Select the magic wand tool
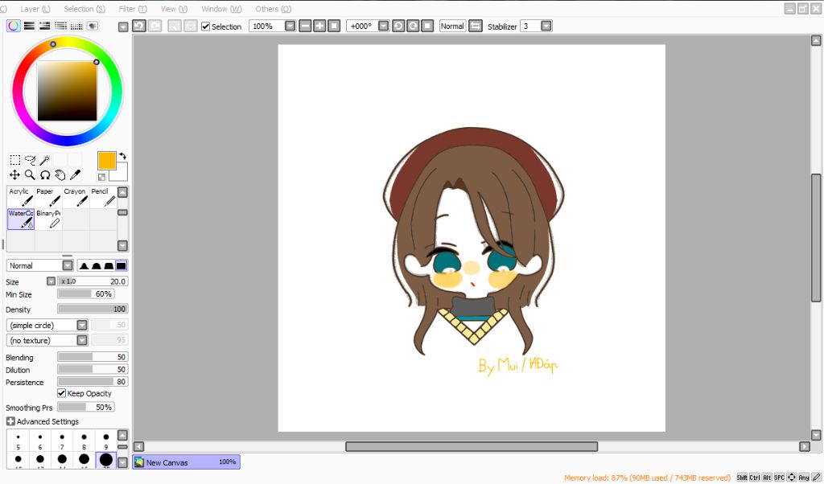The image size is (824, 484). 45,159
